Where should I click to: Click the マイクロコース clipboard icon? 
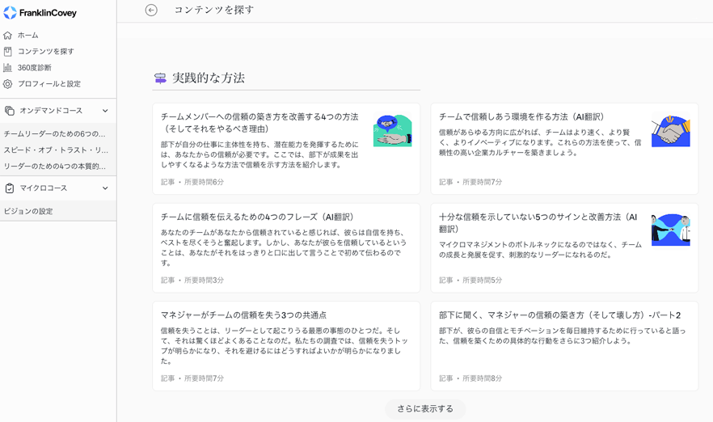(x=10, y=188)
